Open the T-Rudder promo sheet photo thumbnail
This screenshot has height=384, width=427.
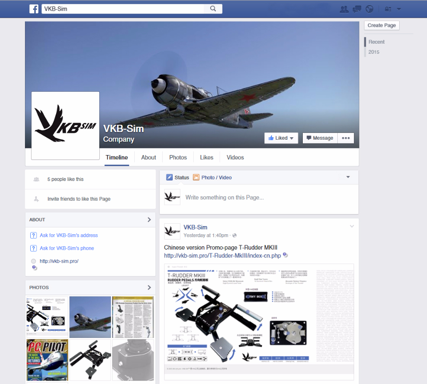[47, 317]
